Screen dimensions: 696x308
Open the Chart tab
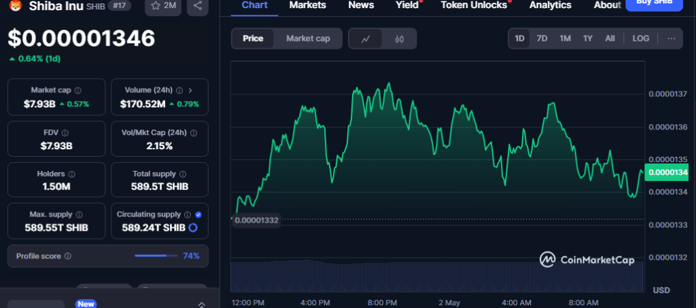(255, 5)
